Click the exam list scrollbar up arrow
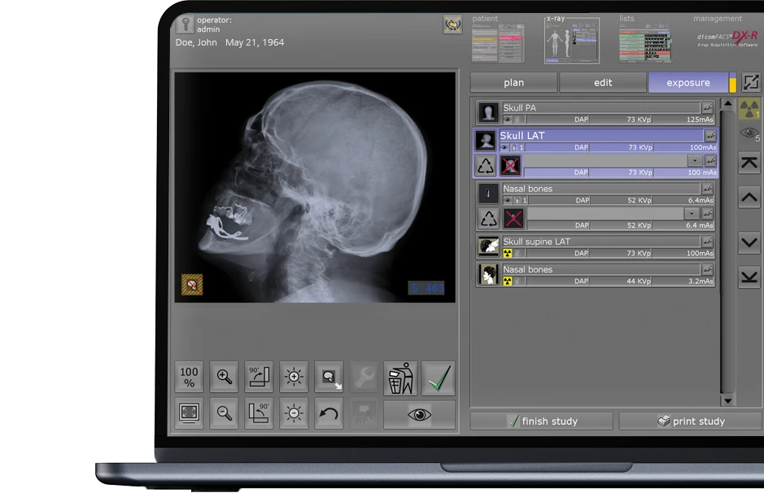764x493 pixels. click(x=727, y=104)
